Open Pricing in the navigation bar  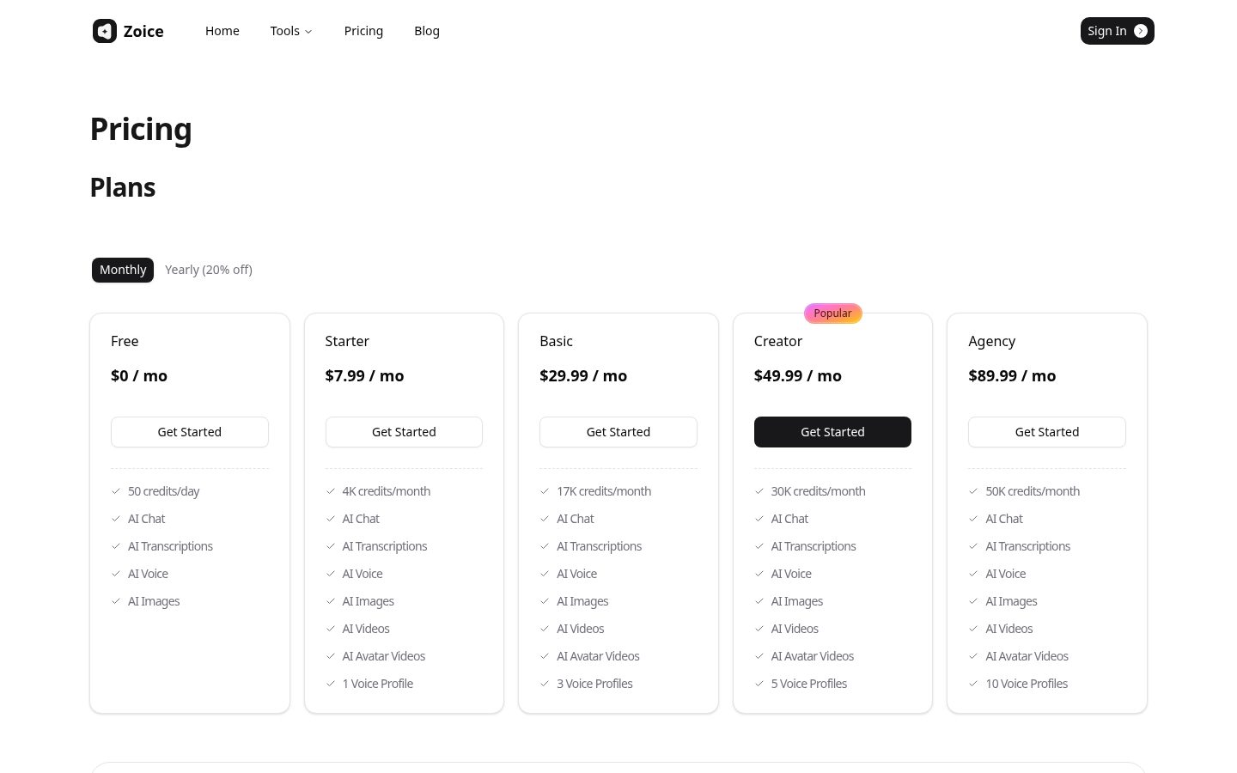[x=363, y=31]
